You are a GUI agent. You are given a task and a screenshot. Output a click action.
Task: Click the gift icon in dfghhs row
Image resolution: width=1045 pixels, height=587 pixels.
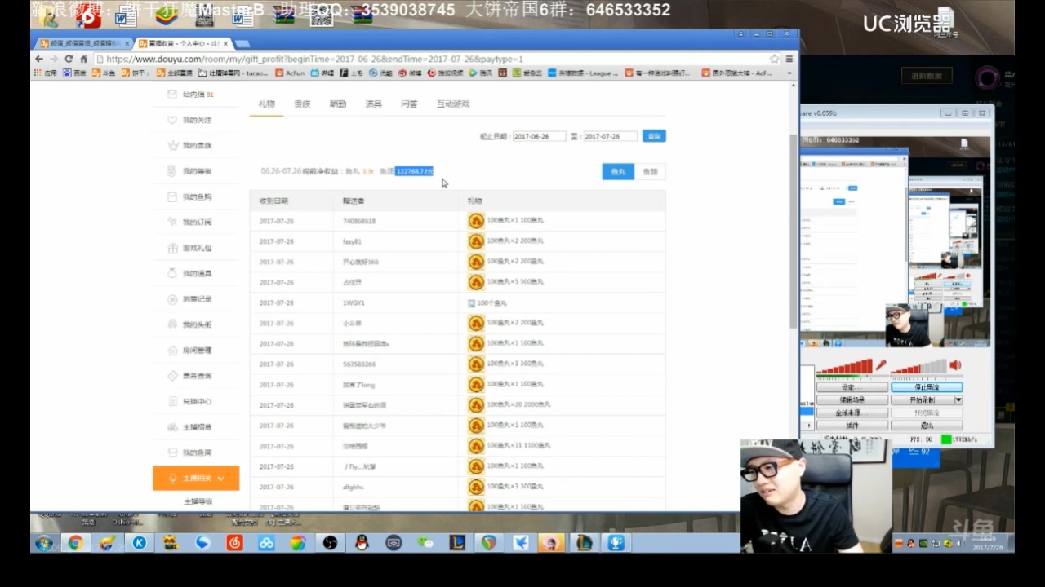coord(476,487)
